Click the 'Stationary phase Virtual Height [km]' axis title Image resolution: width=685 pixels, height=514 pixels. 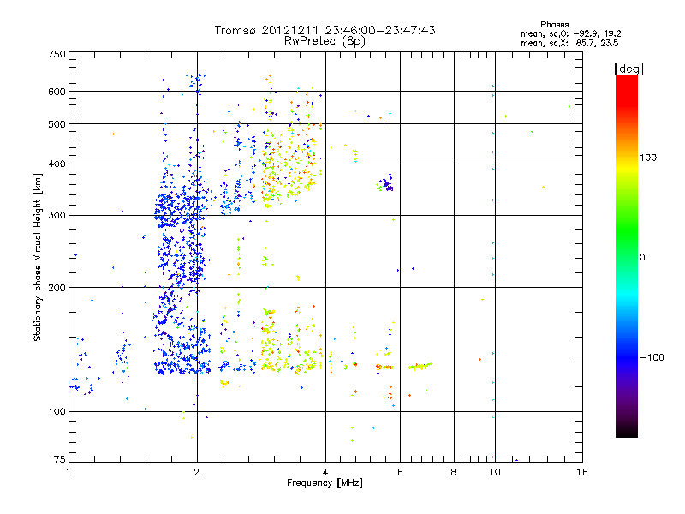[x=38, y=258]
